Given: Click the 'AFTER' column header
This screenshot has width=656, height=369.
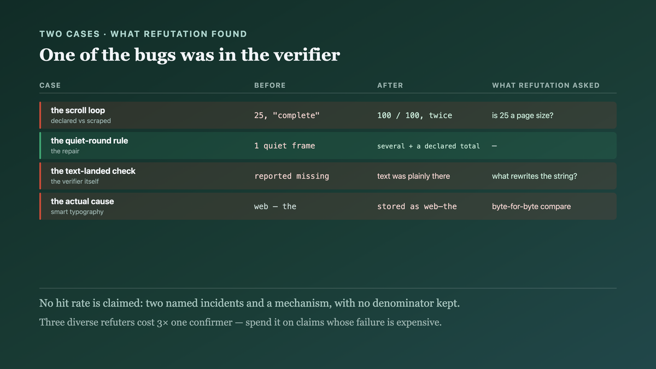Looking at the screenshot, I should (x=390, y=85).
